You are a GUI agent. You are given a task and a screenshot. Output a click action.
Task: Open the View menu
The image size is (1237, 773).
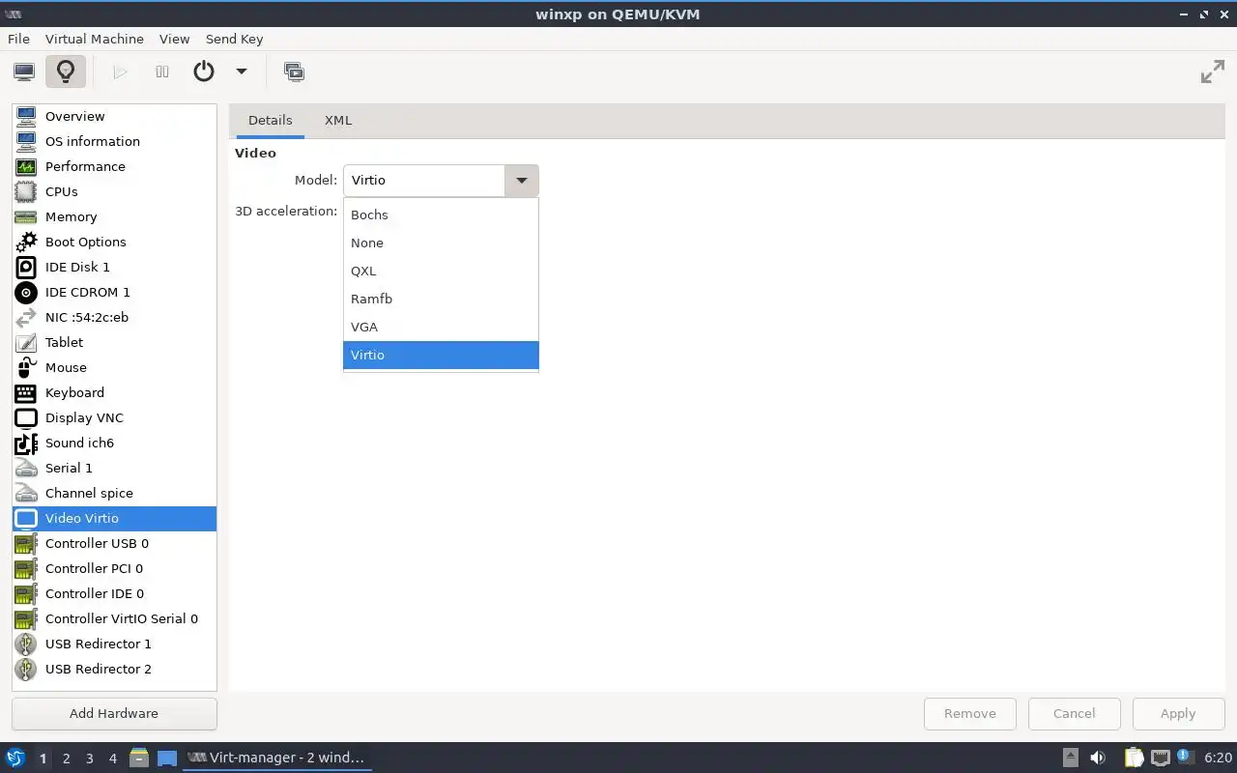click(174, 39)
